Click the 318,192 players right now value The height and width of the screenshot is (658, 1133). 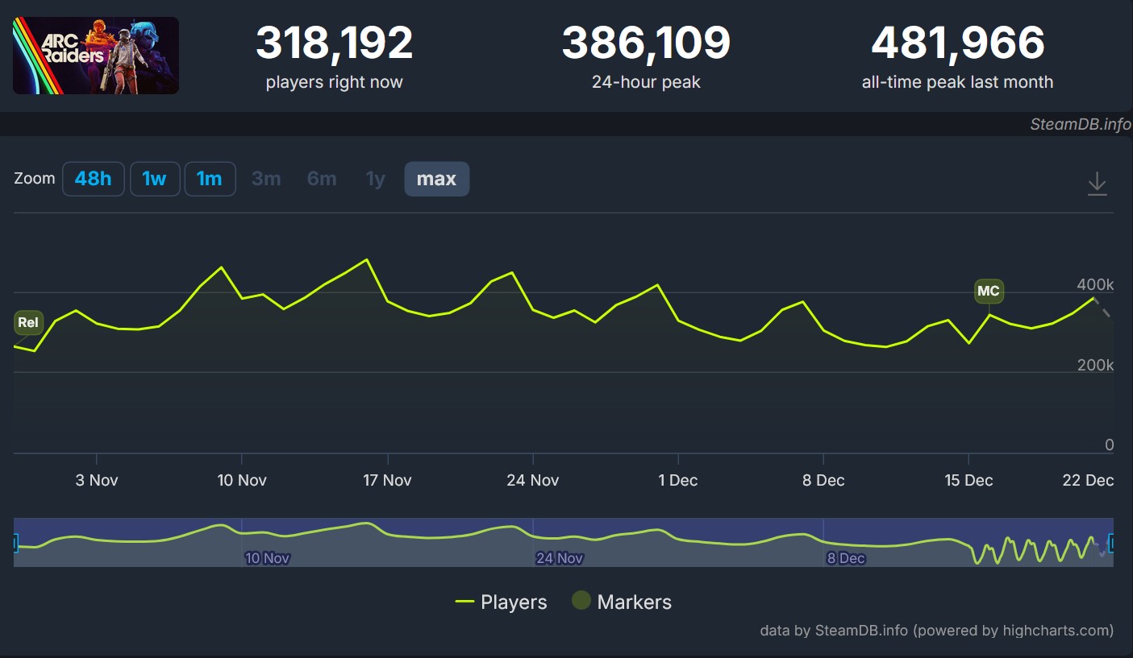(334, 43)
